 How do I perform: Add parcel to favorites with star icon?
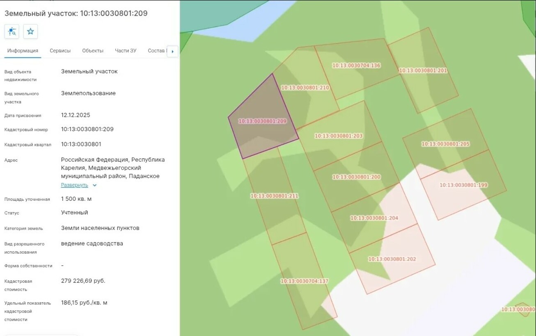click(30, 32)
